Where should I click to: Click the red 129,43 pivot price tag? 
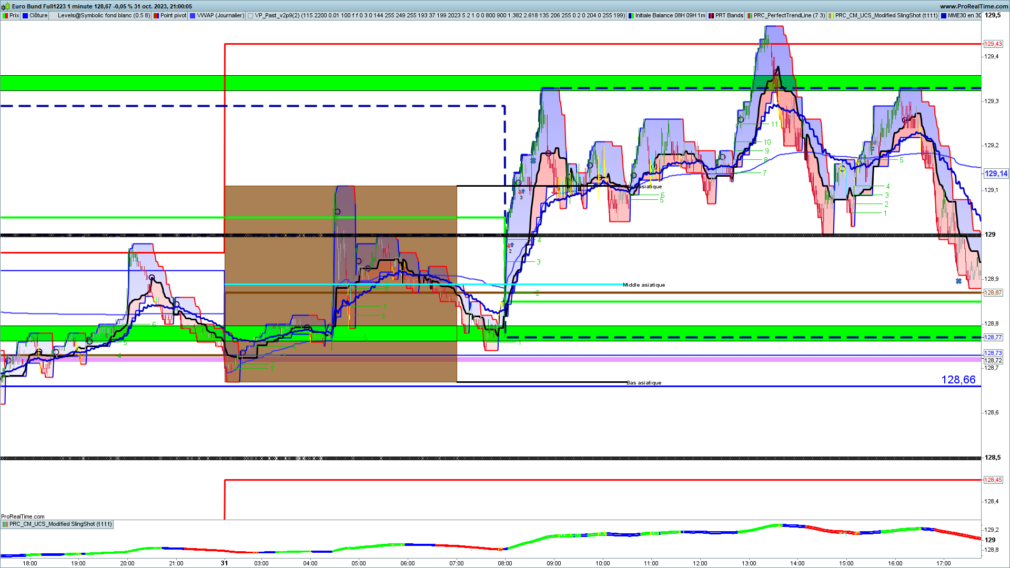(993, 44)
